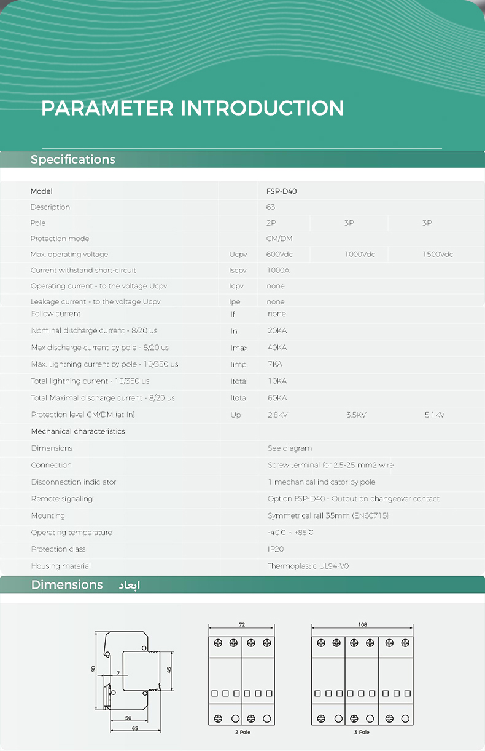This screenshot has height=751, width=485.
Task: Select the Nominal discharge current label
Action: click(x=94, y=331)
